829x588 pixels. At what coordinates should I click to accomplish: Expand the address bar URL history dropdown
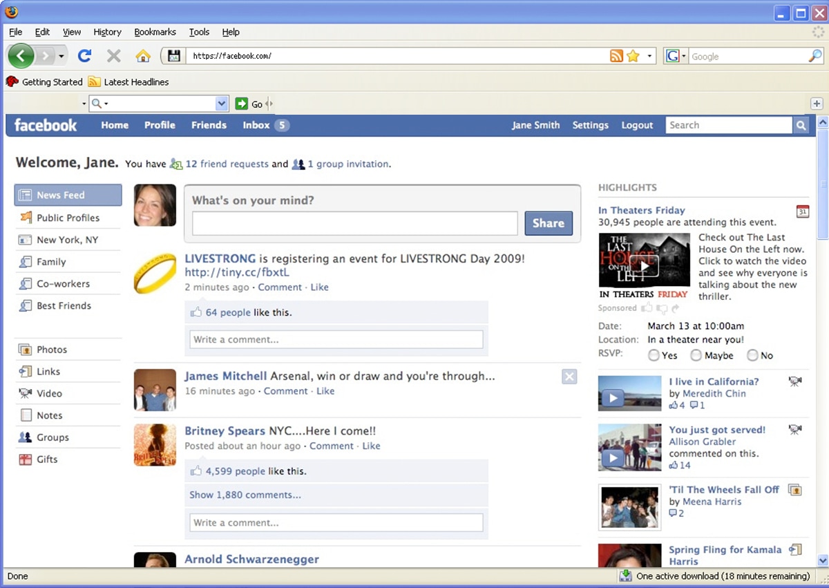(650, 57)
